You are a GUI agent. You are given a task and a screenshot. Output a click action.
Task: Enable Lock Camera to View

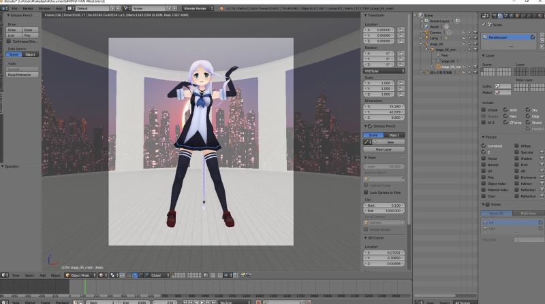[366, 192]
